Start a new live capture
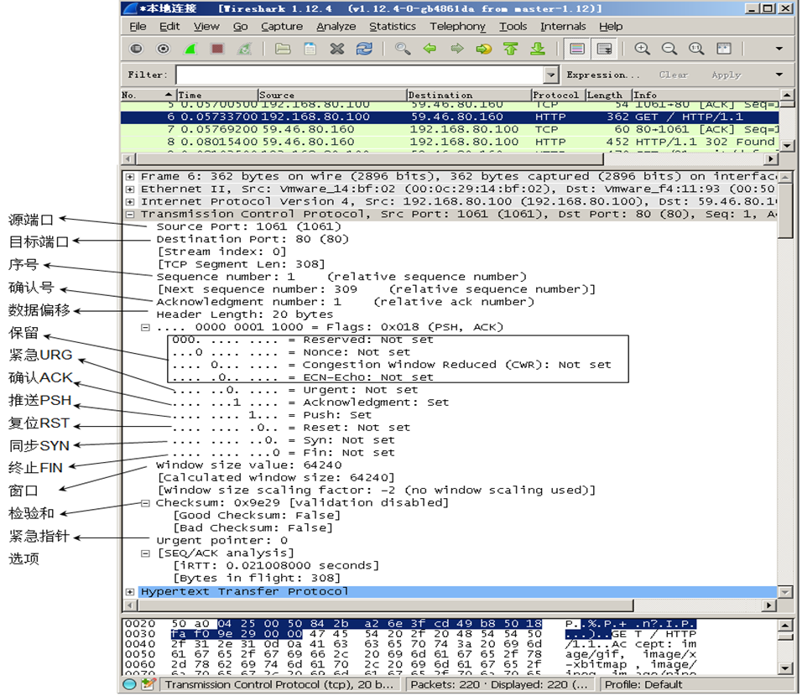 tap(190, 49)
